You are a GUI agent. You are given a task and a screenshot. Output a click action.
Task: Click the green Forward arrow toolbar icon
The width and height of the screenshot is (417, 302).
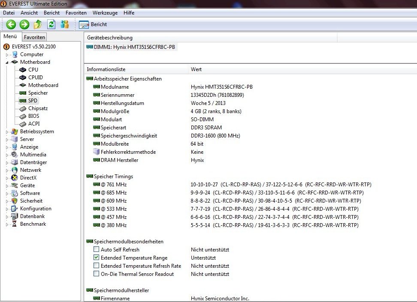pyautogui.click(x=24, y=24)
